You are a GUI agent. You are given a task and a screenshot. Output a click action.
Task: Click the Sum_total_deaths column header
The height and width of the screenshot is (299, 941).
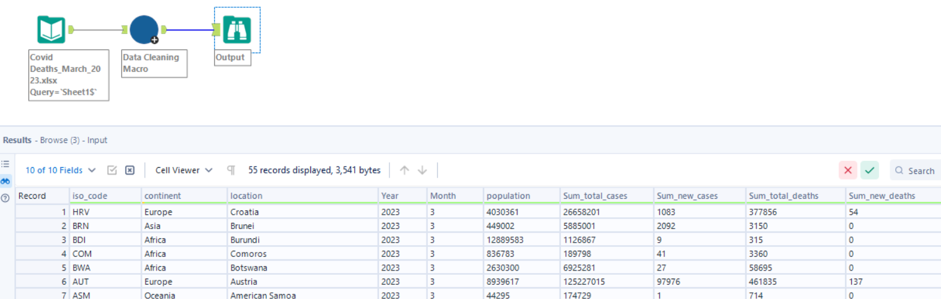(x=783, y=196)
